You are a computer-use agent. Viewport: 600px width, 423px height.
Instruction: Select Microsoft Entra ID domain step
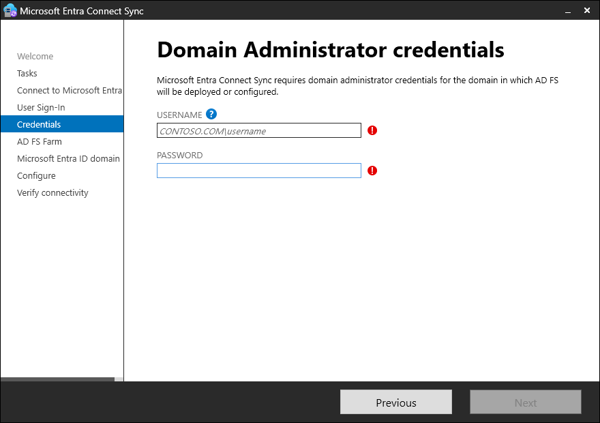(x=68, y=158)
